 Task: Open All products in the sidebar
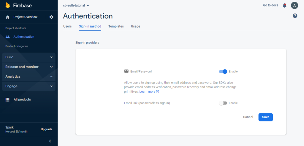tap(22, 100)
